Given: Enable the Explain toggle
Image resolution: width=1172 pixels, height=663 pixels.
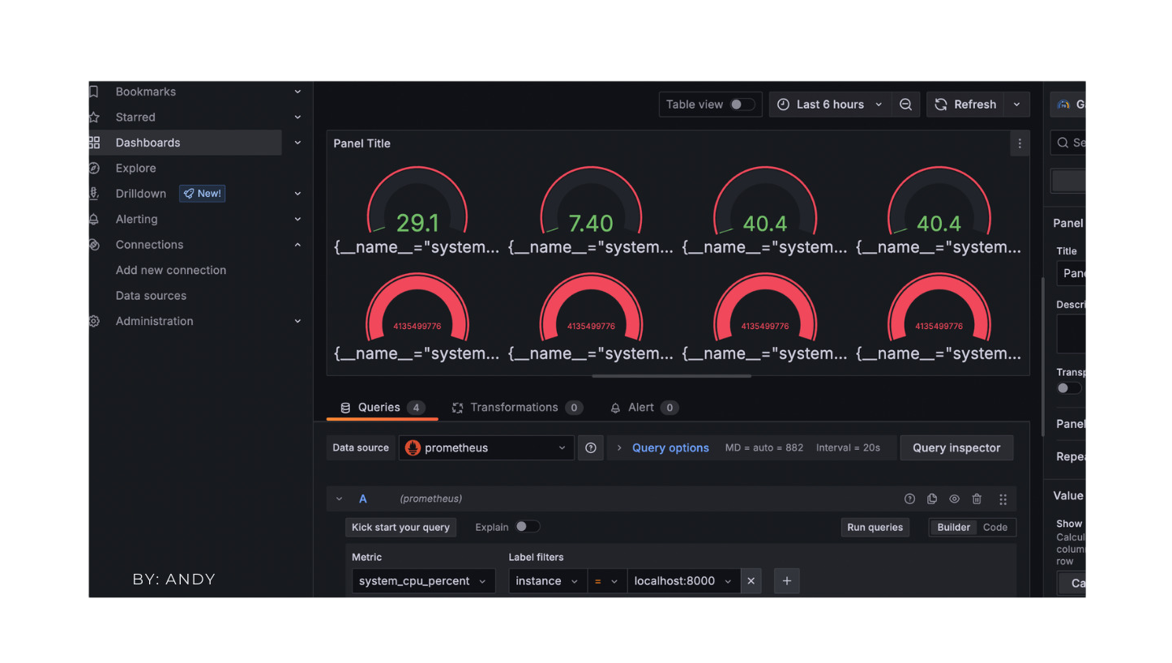Looking at the screenshot, I should 527,527.
